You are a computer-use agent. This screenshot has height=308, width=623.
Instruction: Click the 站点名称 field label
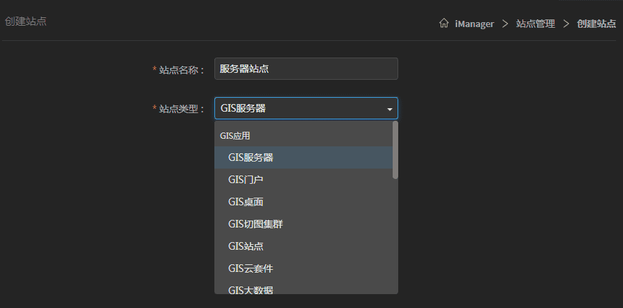click(182, 69)
